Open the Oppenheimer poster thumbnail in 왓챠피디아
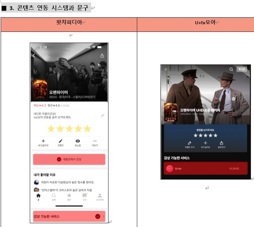Image resolution: width=254 pixels, height=227 pixels. tap(40, 89)
